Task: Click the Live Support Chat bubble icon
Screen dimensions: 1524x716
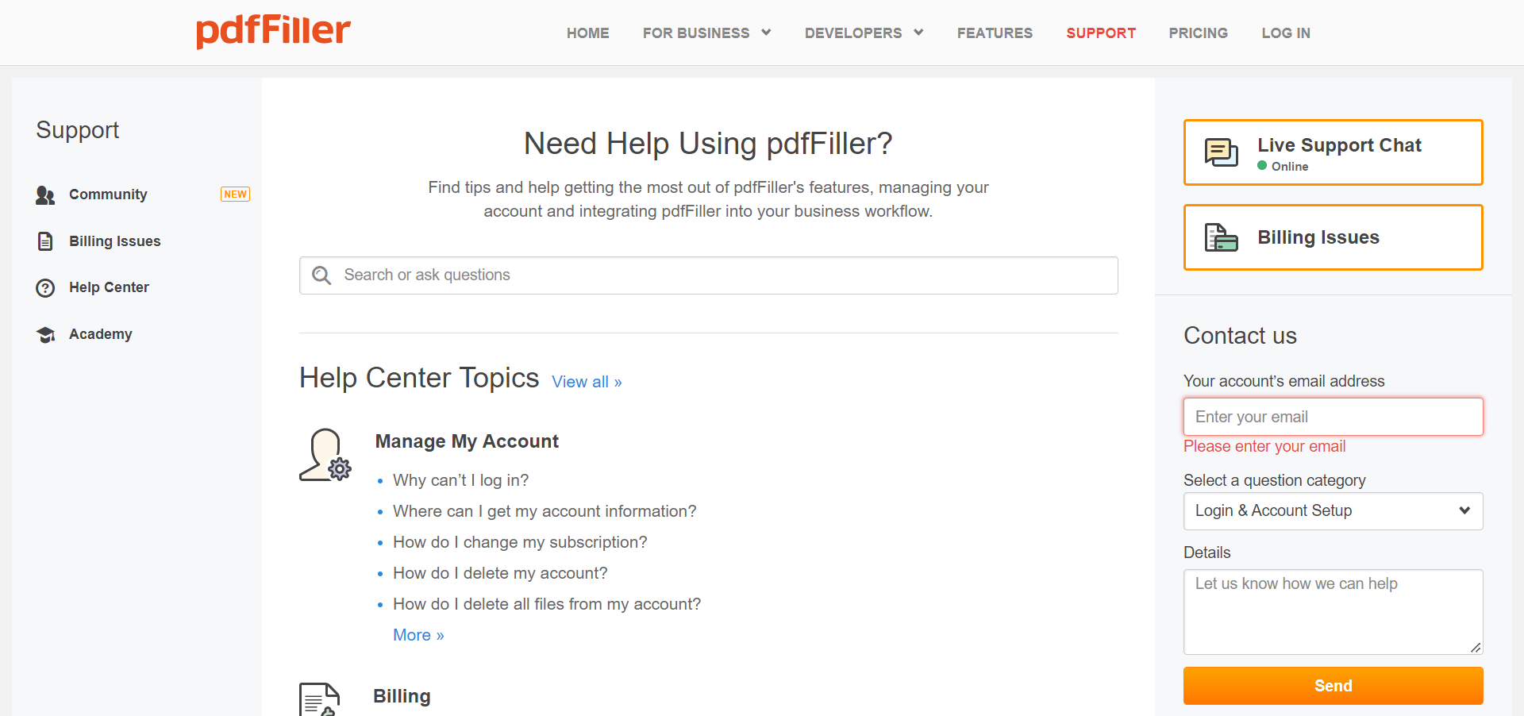Action: pos(1221,152)
